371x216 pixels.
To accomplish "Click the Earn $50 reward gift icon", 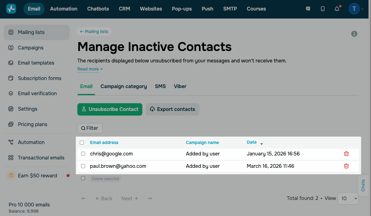I will coord(11,176).
